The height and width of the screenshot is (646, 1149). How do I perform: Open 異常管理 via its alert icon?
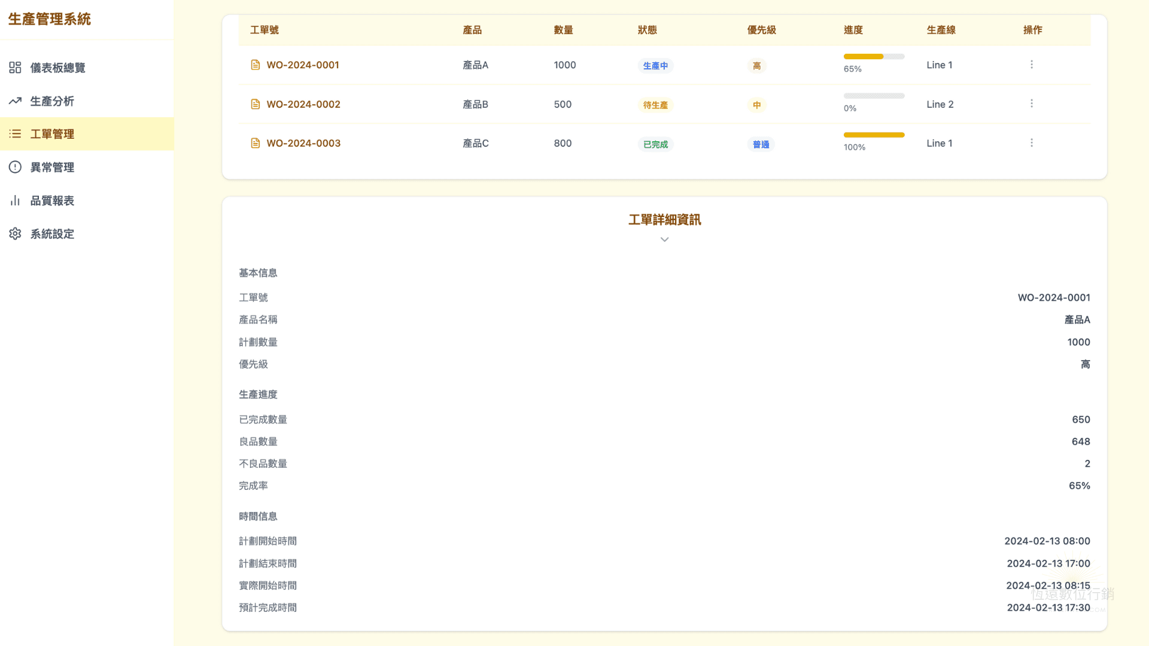(15, 167)
